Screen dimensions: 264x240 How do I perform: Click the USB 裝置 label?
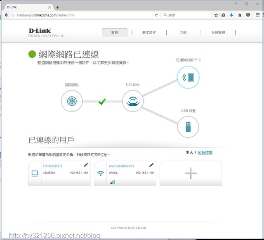(188, 111)
